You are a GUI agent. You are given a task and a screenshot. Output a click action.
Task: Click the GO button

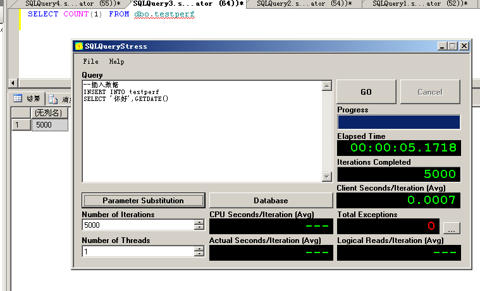point(366,92)
